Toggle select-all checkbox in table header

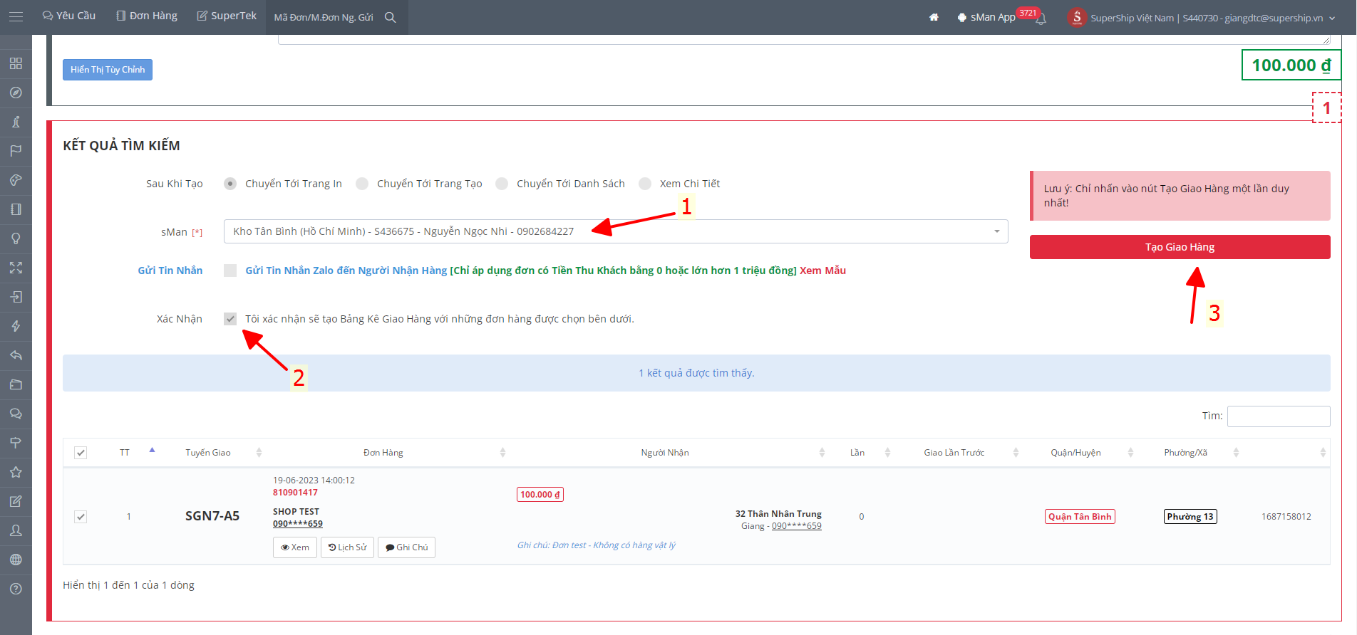81,453
